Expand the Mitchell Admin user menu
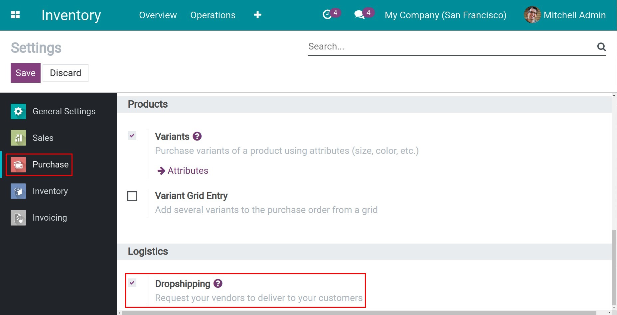 (x=565, y=15)
